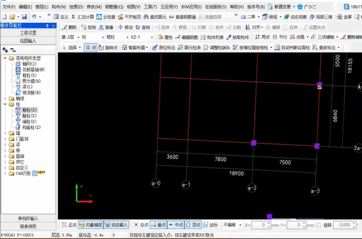Image resolution: width=362 pixels, height=239 pixels.
Task: Open the 文件(F) menu
Action: tap(9, 7)
